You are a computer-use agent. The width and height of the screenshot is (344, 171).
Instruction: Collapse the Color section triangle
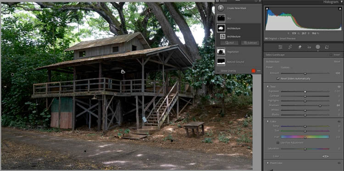click(x=268, y=121)
